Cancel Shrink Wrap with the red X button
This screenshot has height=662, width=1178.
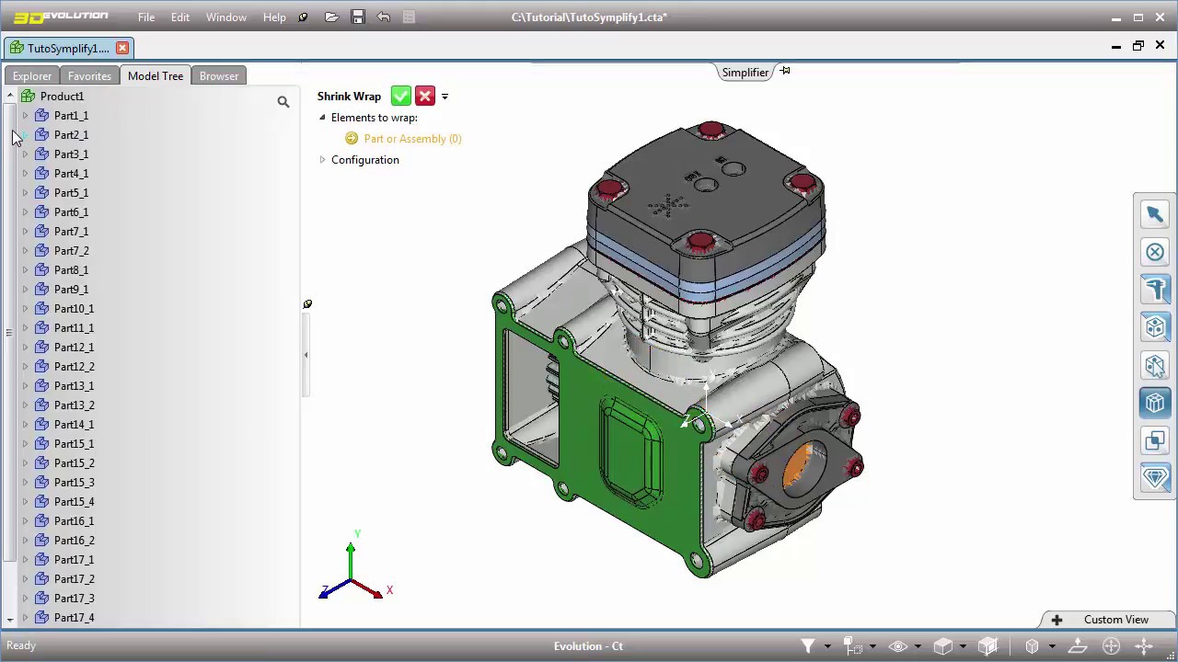pos(424,96)
